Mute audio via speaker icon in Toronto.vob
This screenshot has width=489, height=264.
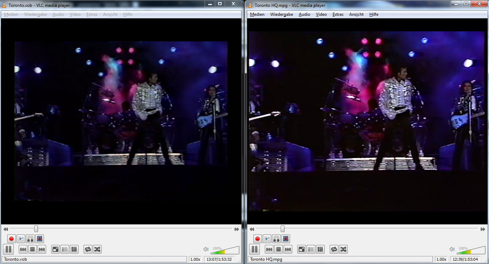[206, 249]
